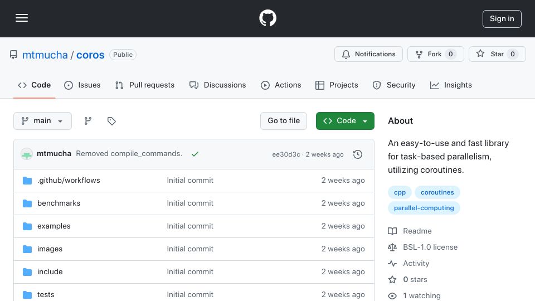Jump to the Readme link
This screenshot has width=535, height=301.
tap(410, 231)
